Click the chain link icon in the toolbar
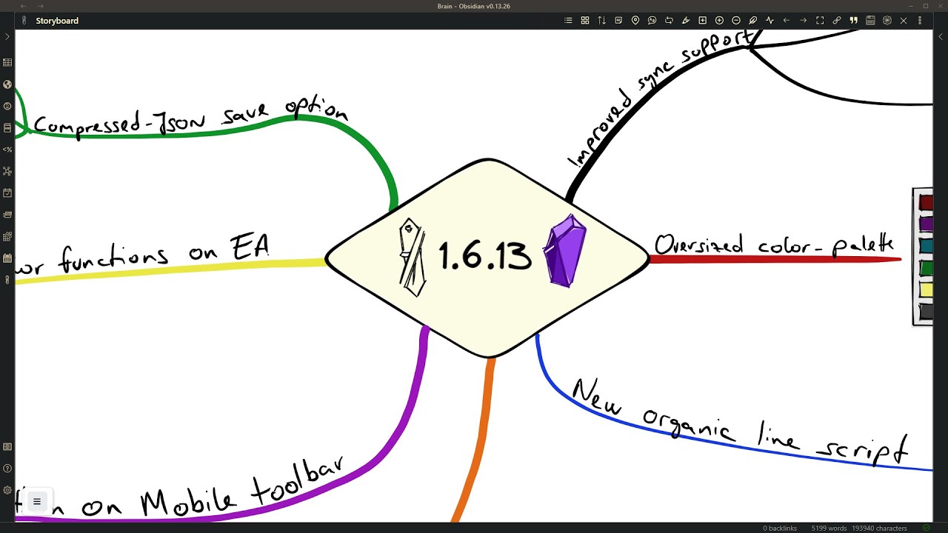Image resolution: width=948 pixels, height=533 pixels. tap(837, 21)
